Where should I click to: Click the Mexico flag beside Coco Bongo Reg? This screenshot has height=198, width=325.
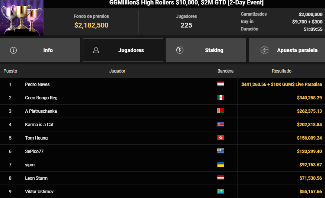click(220, 98)
